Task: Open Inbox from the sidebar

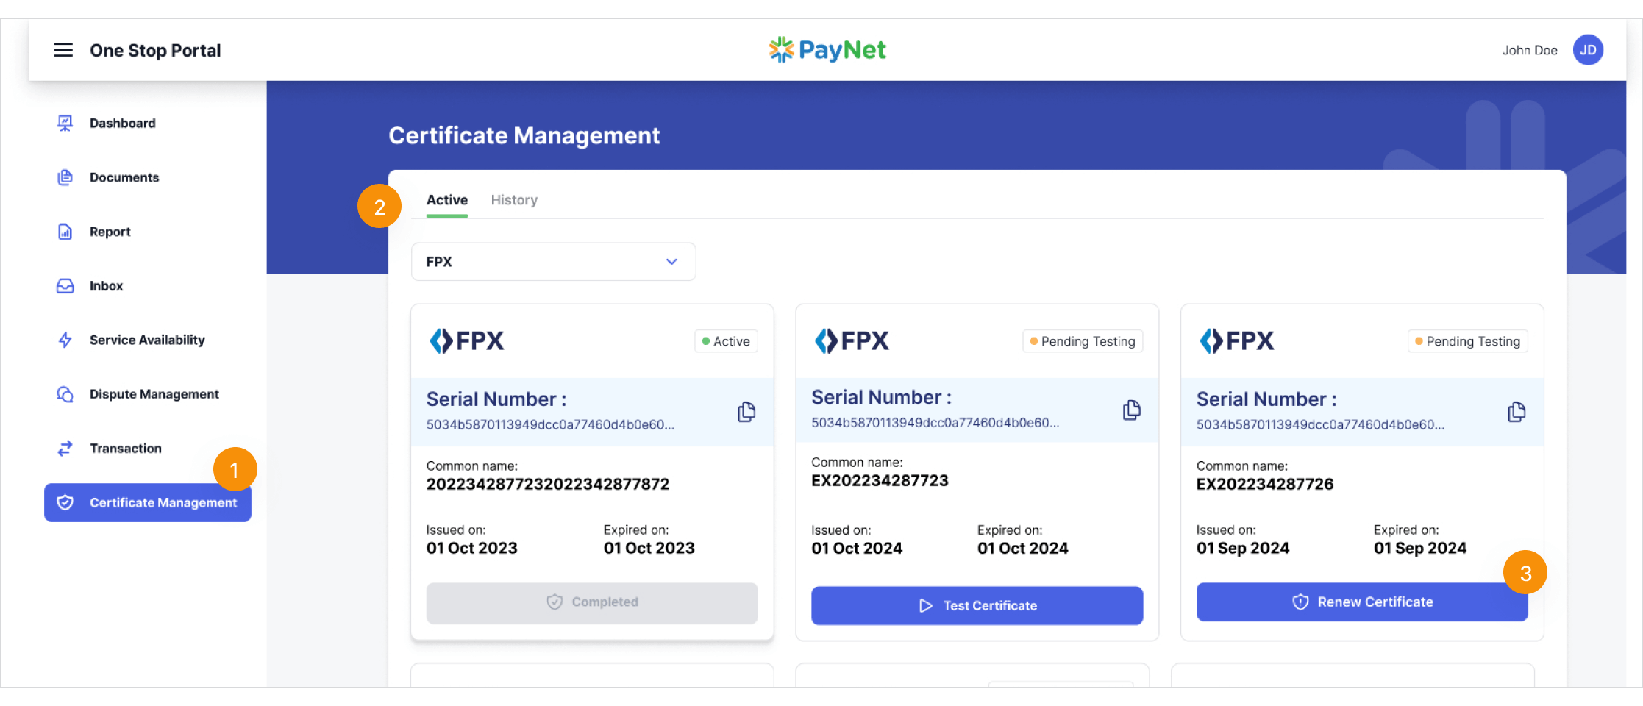Action: 106,286
